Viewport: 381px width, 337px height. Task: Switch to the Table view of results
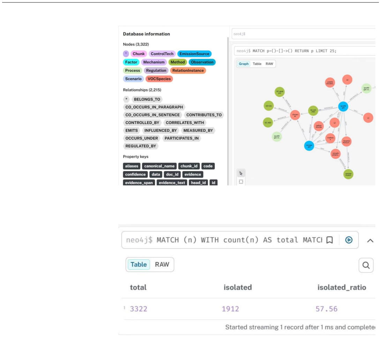coord(139,264)
